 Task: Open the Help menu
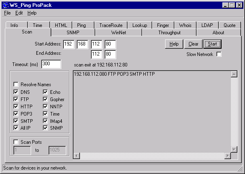pos(32,13)
